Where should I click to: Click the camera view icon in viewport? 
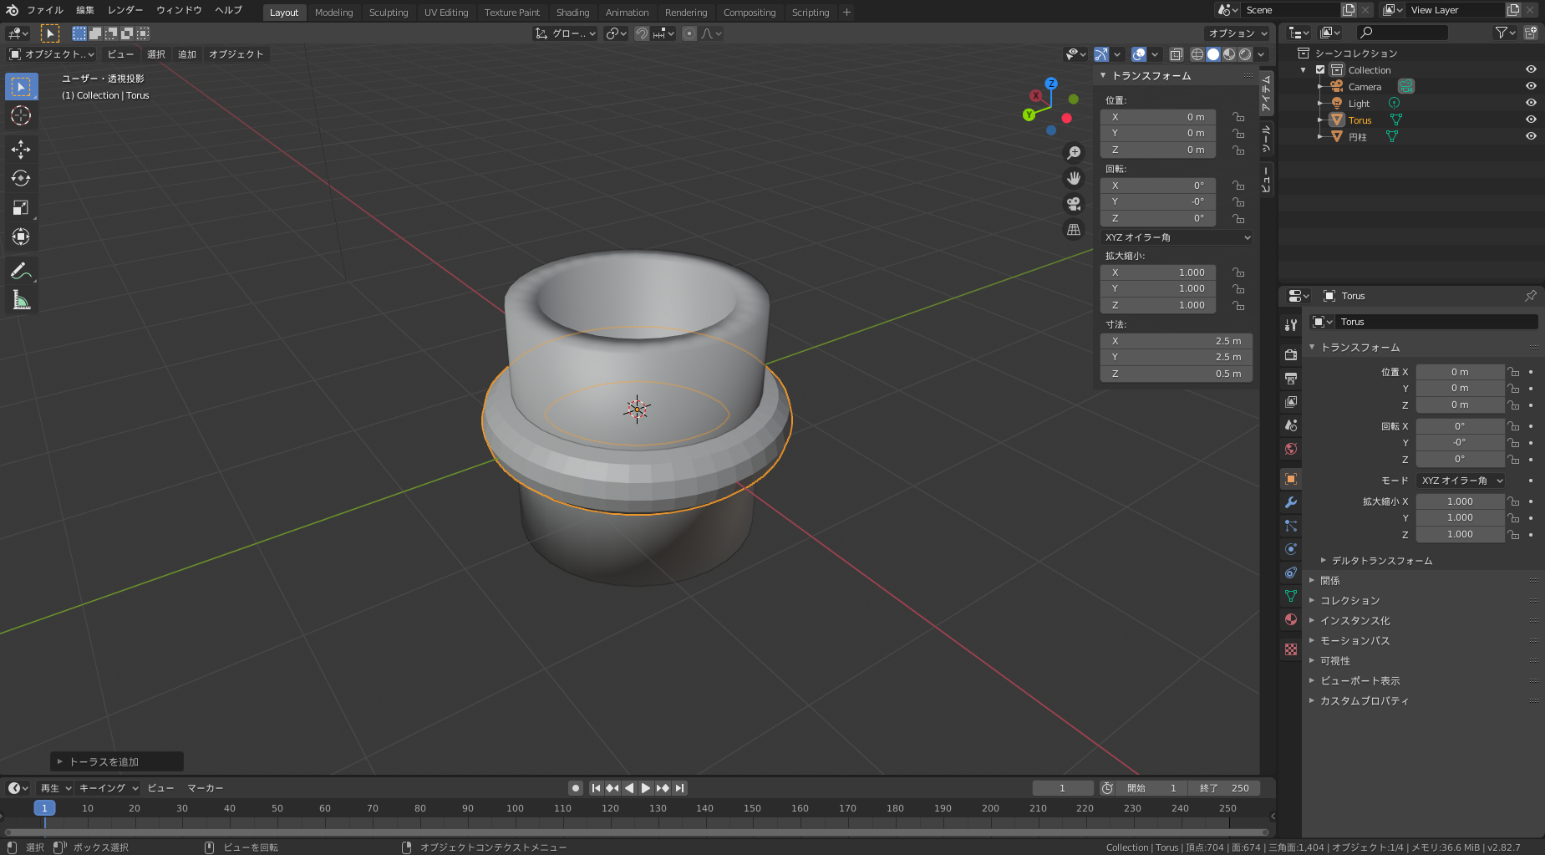(x=1074, y=204)
